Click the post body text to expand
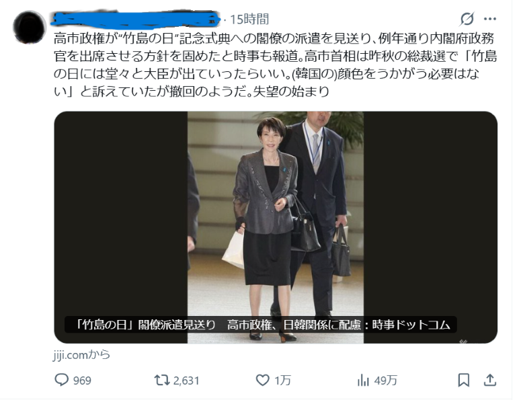The width and height of the screenshot is (525, 400). tap(275, 65)
